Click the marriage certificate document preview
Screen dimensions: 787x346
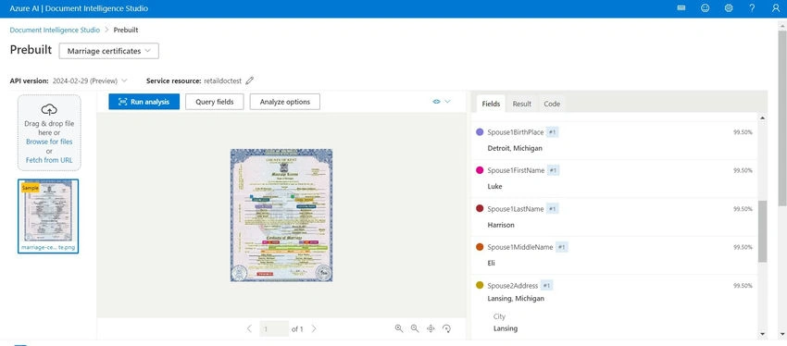pyautogui.click(x=281, y=216)
